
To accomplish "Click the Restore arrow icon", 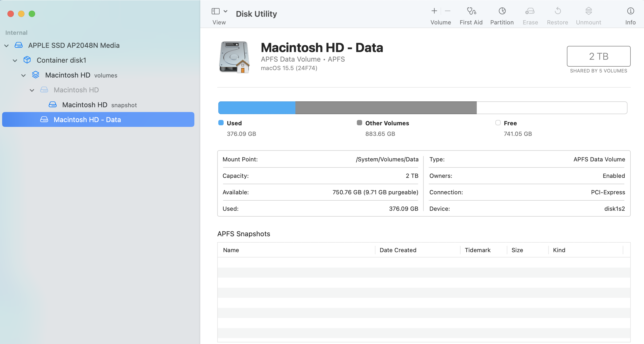I will [x=558, y=11].
